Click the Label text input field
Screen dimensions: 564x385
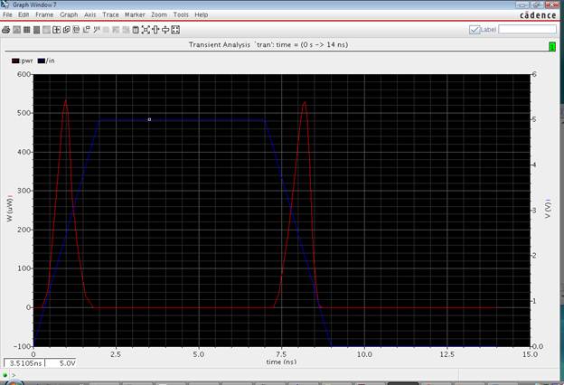[x=528, y=30]
